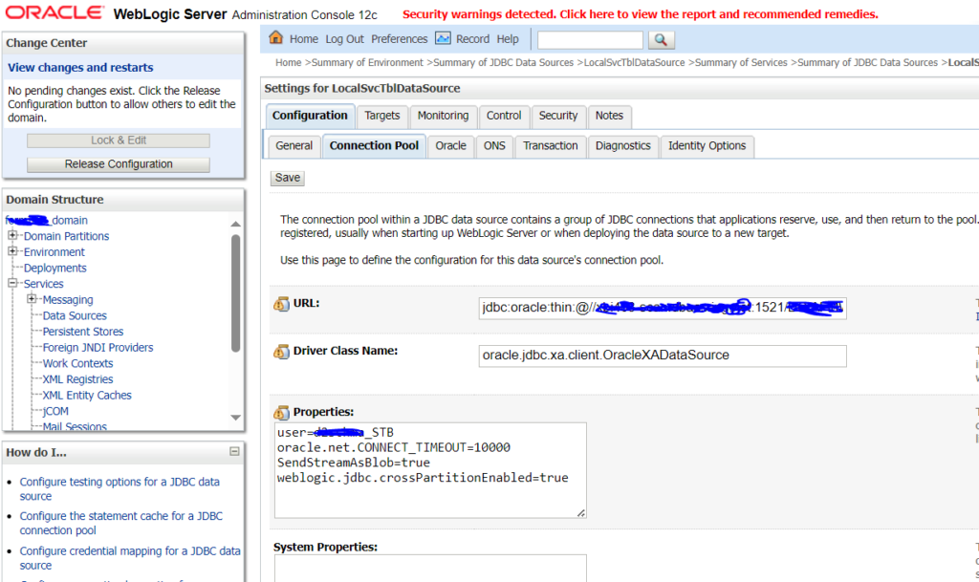This screenshot has height=582, width=979.
Task: Click inside the Properties text area
Action: point(430,470)
